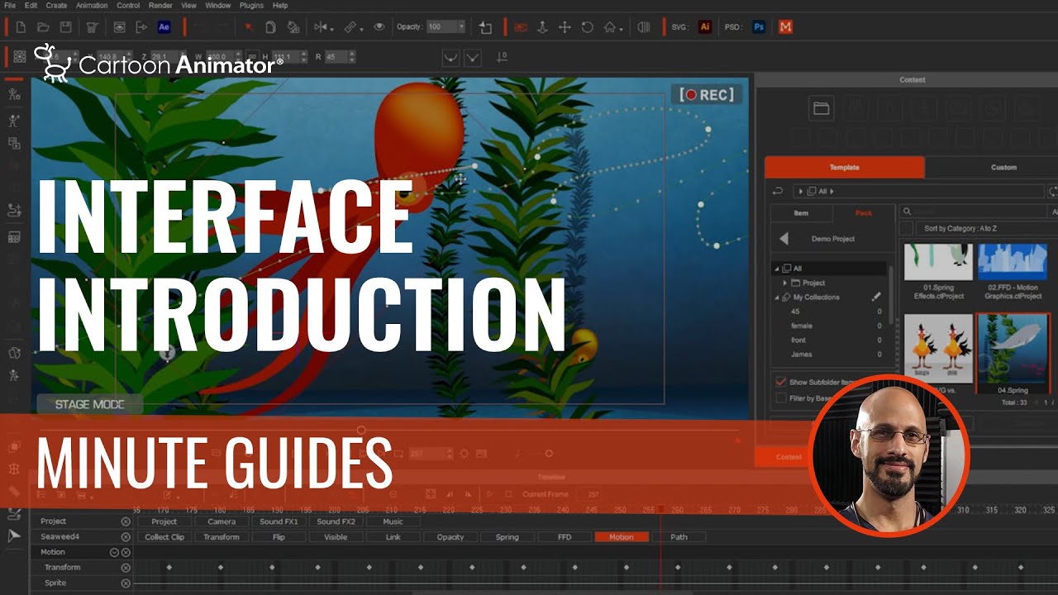Select the Move (cross arrows) tool

click(x=565, y=27)
